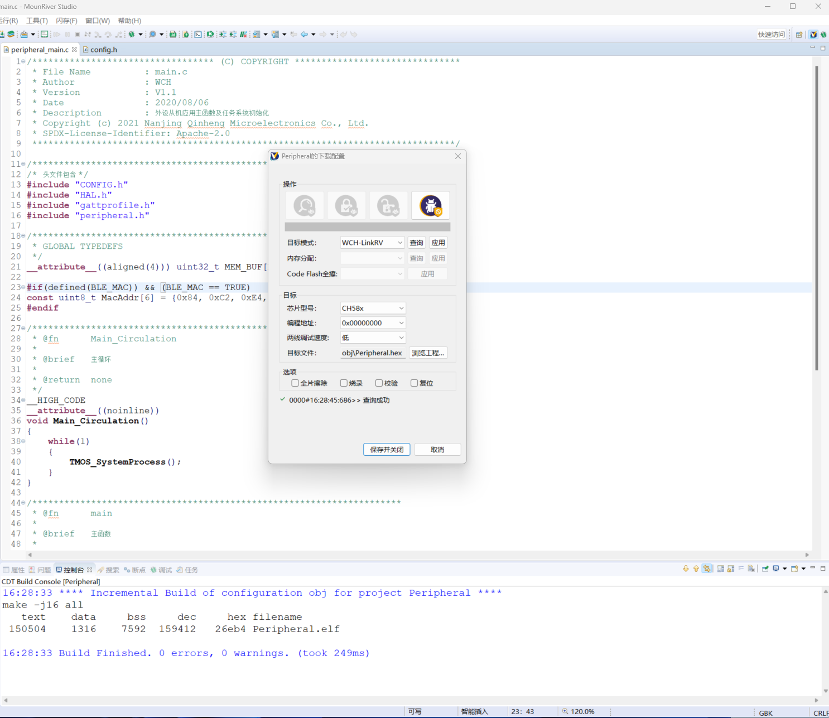Viewport: 829px width, 718px height.
Task: Switch to the config.h editor tab
Action: click(104, 50)
